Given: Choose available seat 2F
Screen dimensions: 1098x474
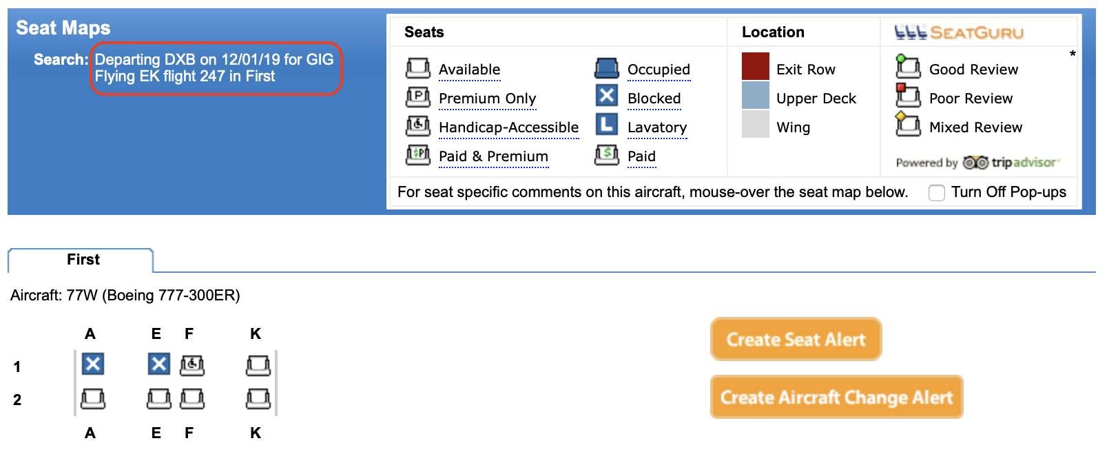Looking at the screenshot, I should point(192,398).
